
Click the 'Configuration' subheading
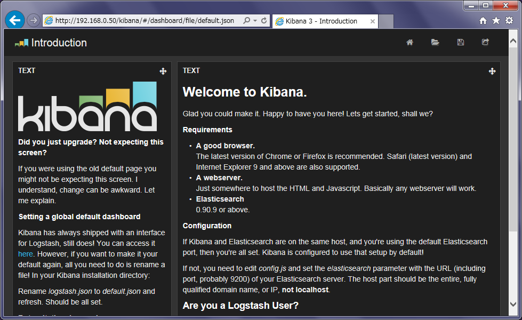207,226
